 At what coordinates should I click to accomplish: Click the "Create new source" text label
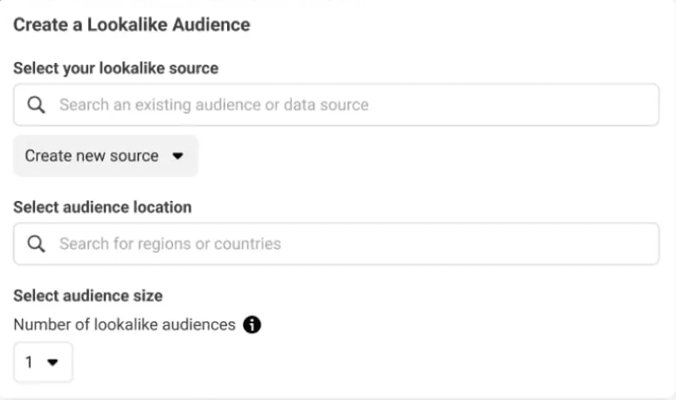point(92,156)
